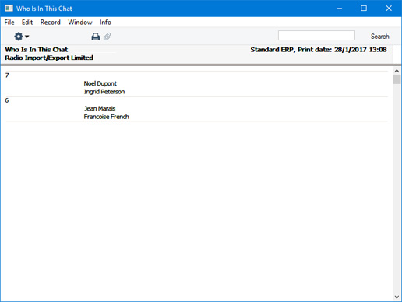Image resolution: width=402 pixels, height=302 pixels.
Task: Minimize the Who Is In This Chat window
Action: [339, 9]
